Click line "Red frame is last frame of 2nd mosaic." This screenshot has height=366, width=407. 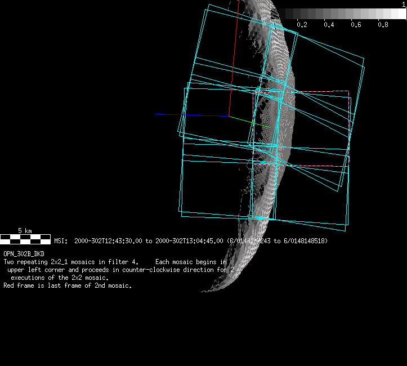68,285
